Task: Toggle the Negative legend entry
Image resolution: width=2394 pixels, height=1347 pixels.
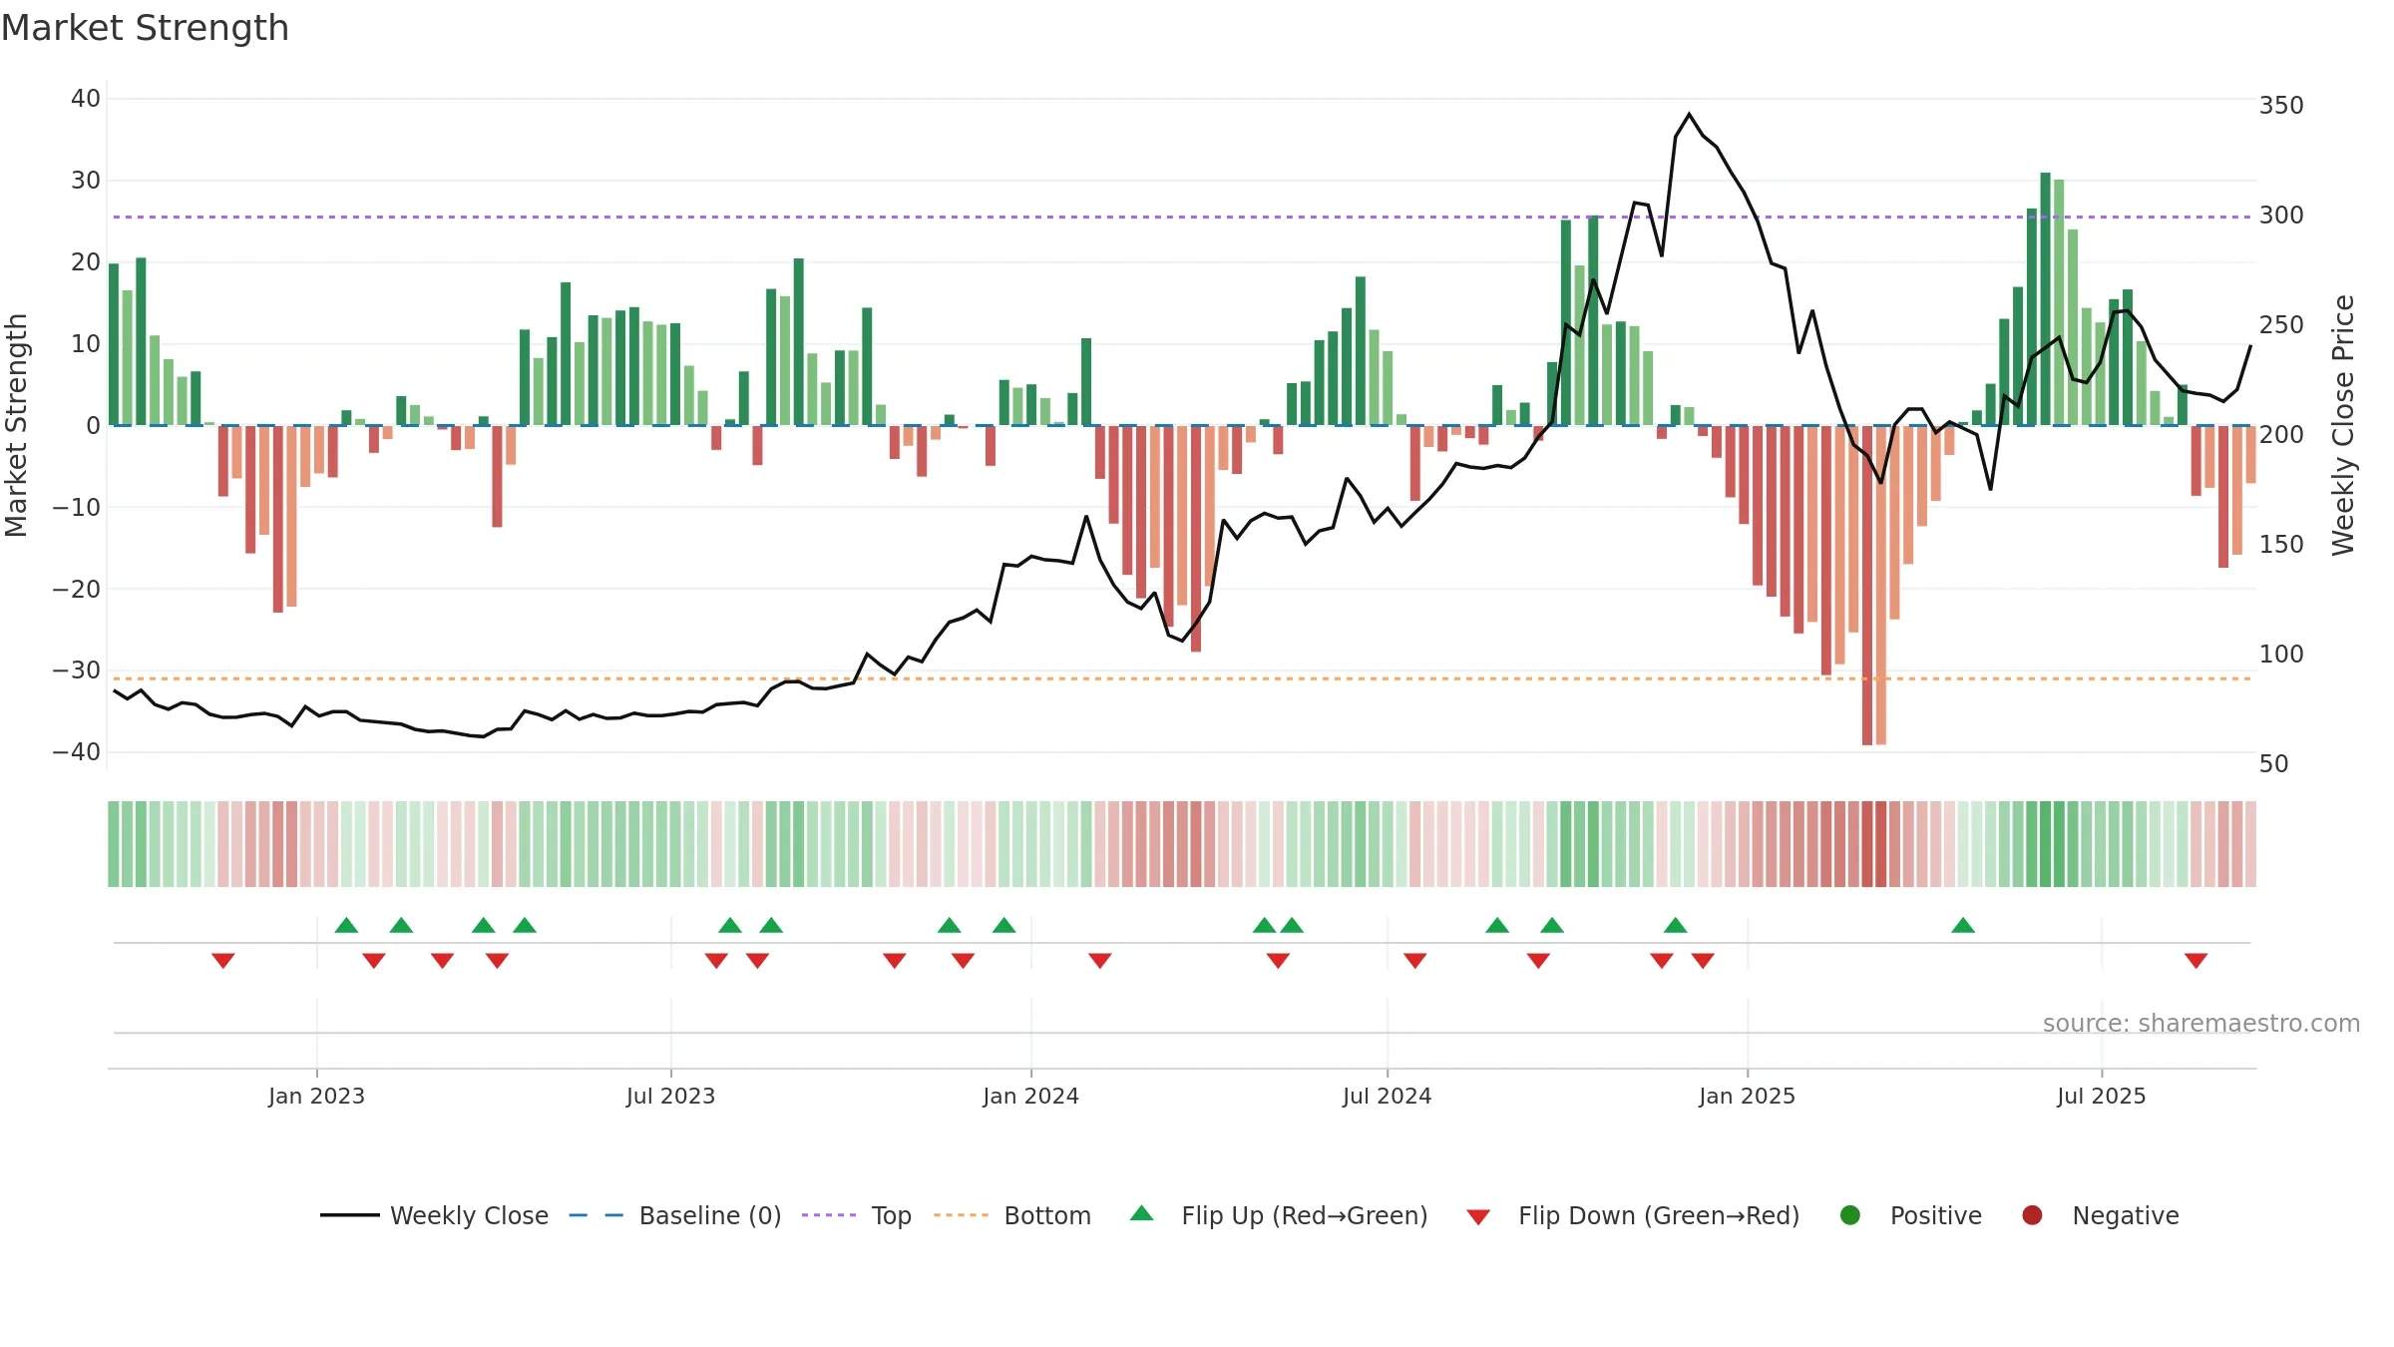Action: pos(2100,1215)
